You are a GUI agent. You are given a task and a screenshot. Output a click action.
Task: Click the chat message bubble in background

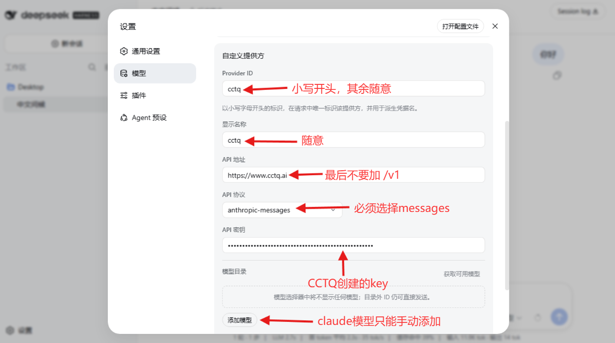coord(548,55)
